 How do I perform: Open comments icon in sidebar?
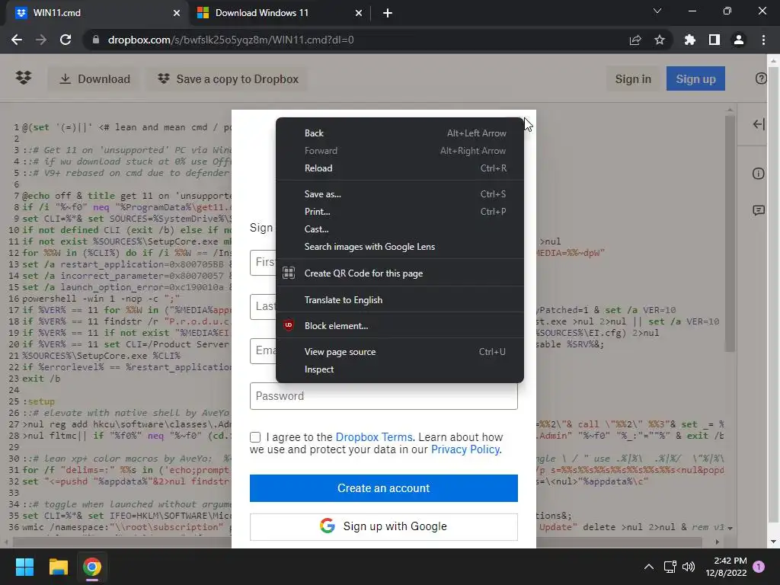(x=759, y=210)
